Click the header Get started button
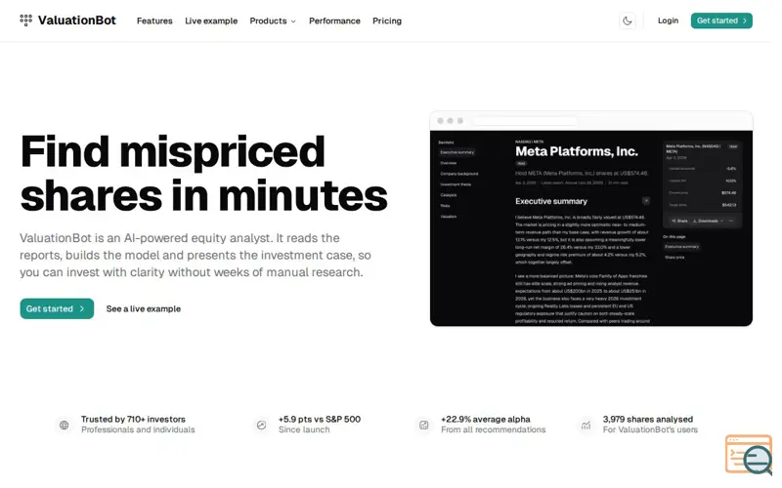Viewport: 782px width, 488px height. 721,20
